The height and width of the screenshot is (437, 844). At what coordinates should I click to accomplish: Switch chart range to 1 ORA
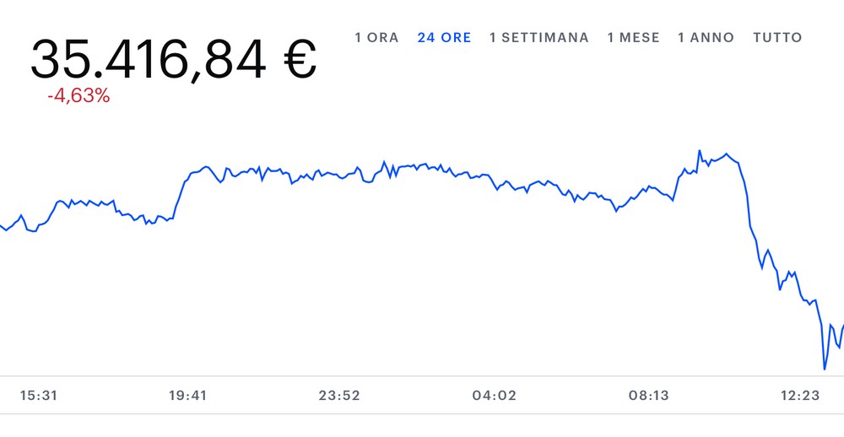coord(376,38)
